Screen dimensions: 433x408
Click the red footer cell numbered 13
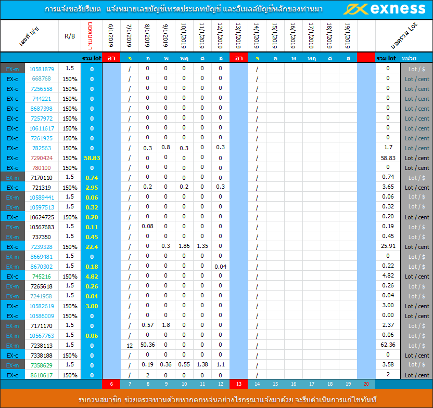point(238,384)
